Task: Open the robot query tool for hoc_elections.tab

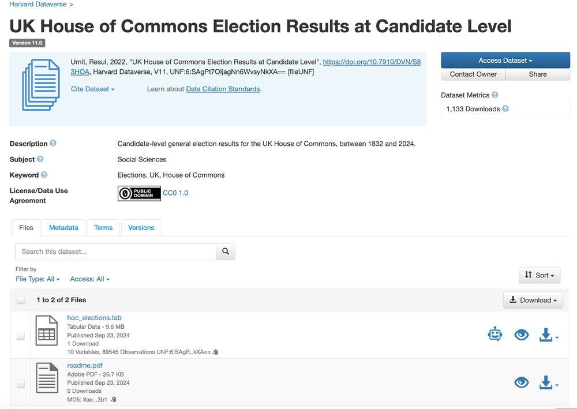Action: tap(495, 335)
